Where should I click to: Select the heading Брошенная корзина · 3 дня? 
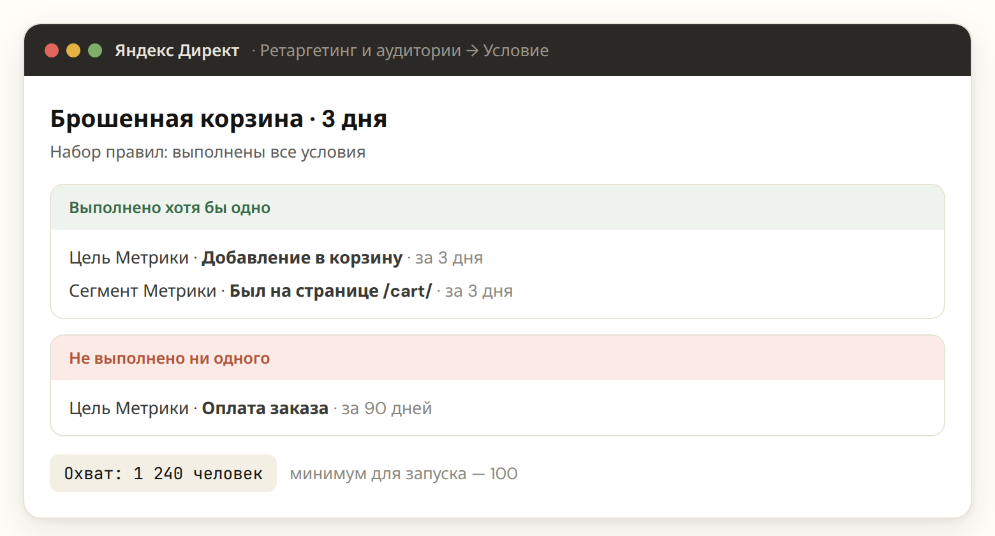point(219,119)
